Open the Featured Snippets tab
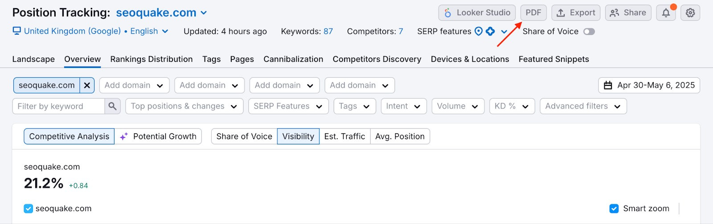 point(553,59)
